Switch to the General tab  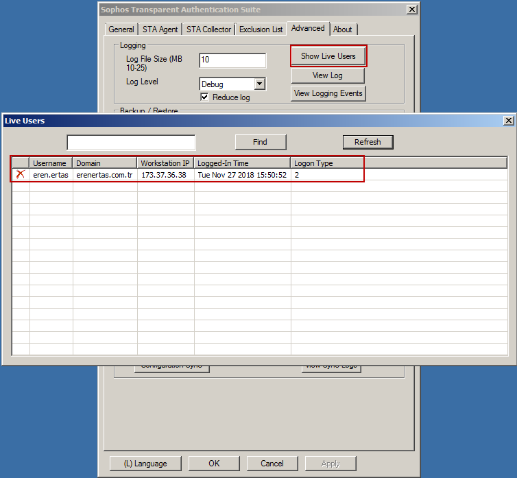[x=121, y=29]
